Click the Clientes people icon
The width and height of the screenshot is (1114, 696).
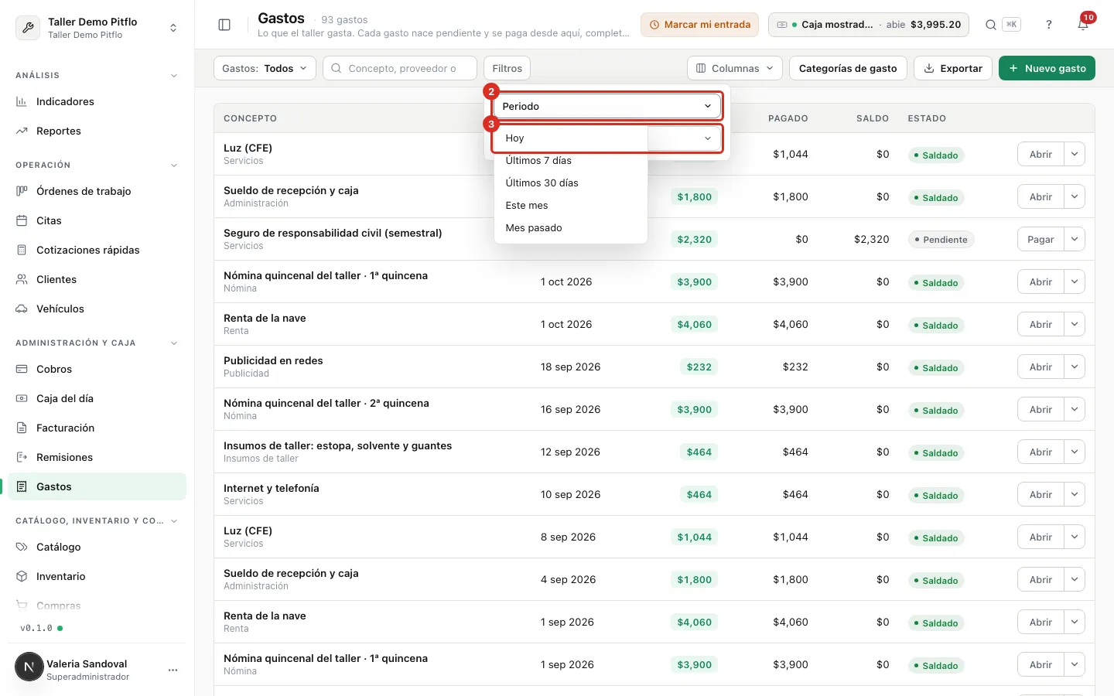pyautogui.click(x=22, y=279)
